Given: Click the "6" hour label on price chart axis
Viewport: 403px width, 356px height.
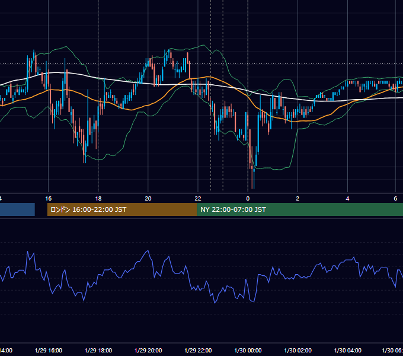Looking at the screenshot, I should (395, 199).
